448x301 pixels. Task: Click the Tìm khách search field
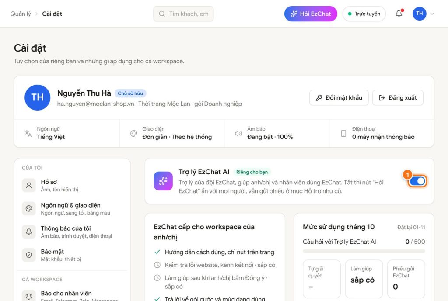coord(183,14)
